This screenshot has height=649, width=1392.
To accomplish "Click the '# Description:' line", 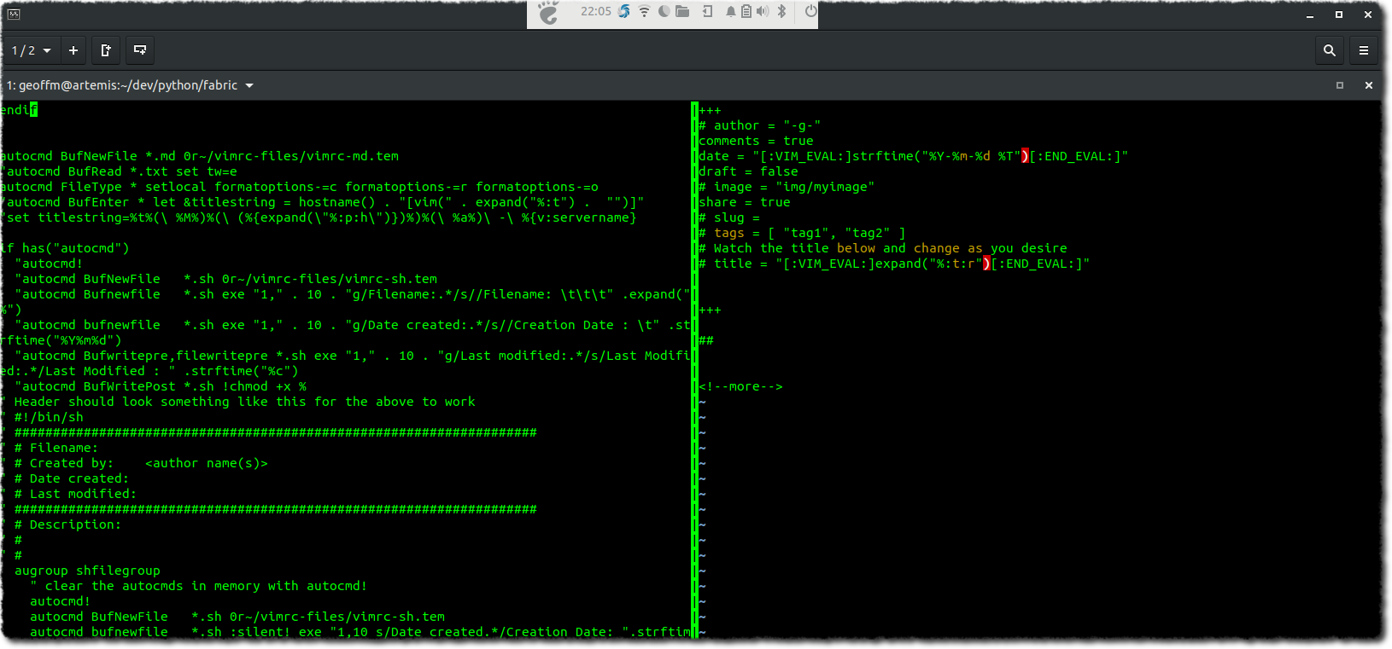I will (x=62, y=524).
